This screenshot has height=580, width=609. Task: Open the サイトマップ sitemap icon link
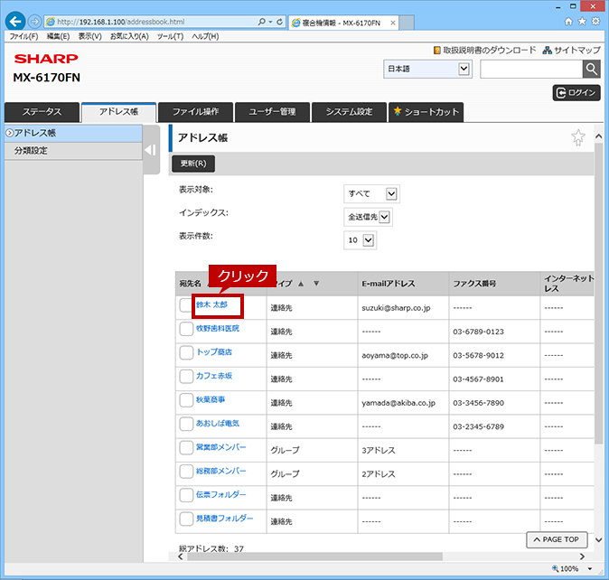point(571,50)
